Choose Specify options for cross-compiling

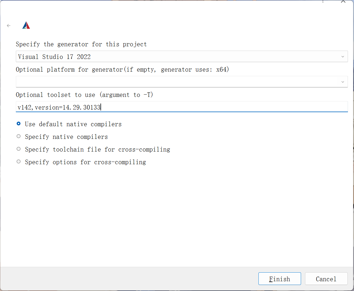(19, 162)
